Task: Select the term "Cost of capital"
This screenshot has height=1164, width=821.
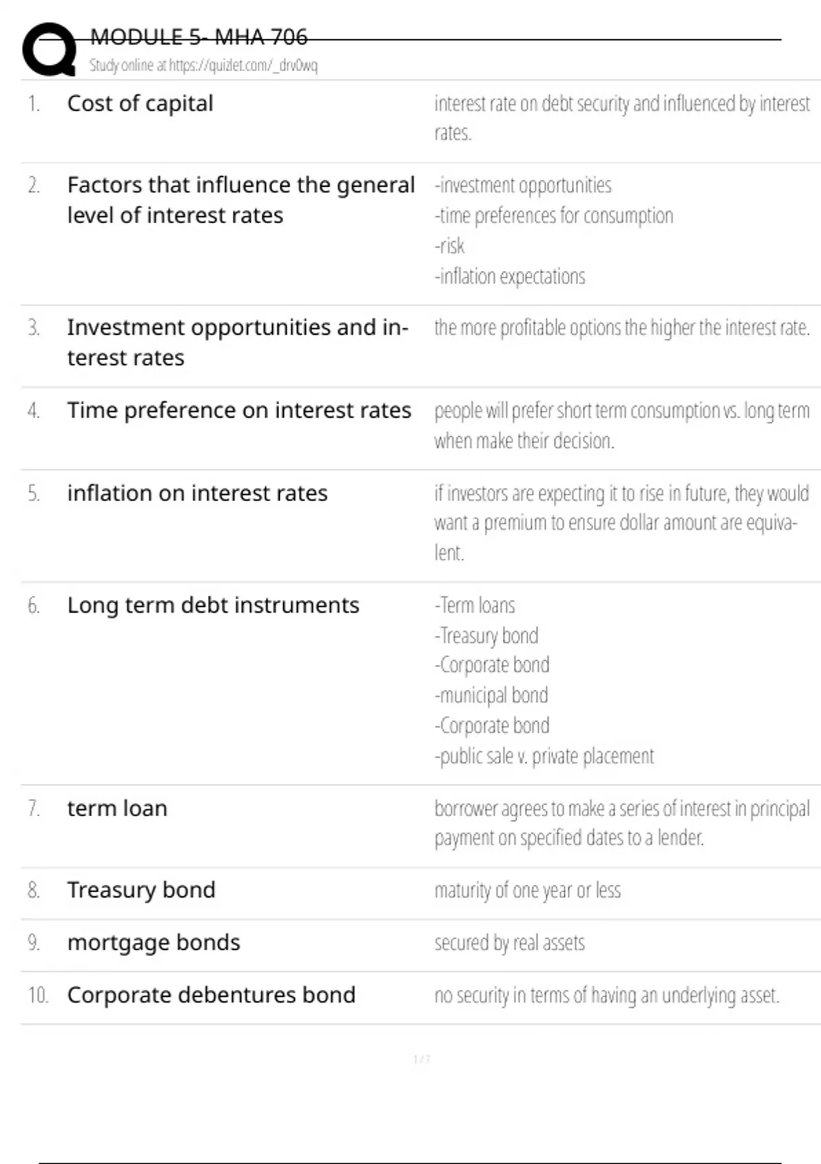Action: [140, 103]
